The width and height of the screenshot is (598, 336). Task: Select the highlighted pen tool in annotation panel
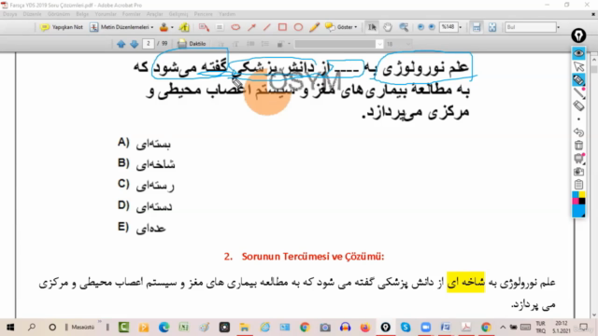coord(578,80)
